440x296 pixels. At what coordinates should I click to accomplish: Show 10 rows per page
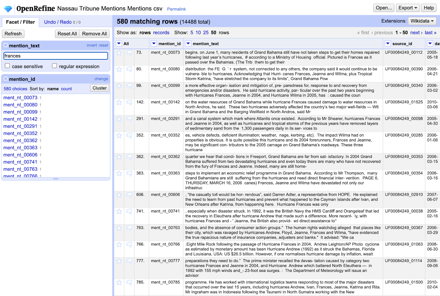click(x=198, y=33)
